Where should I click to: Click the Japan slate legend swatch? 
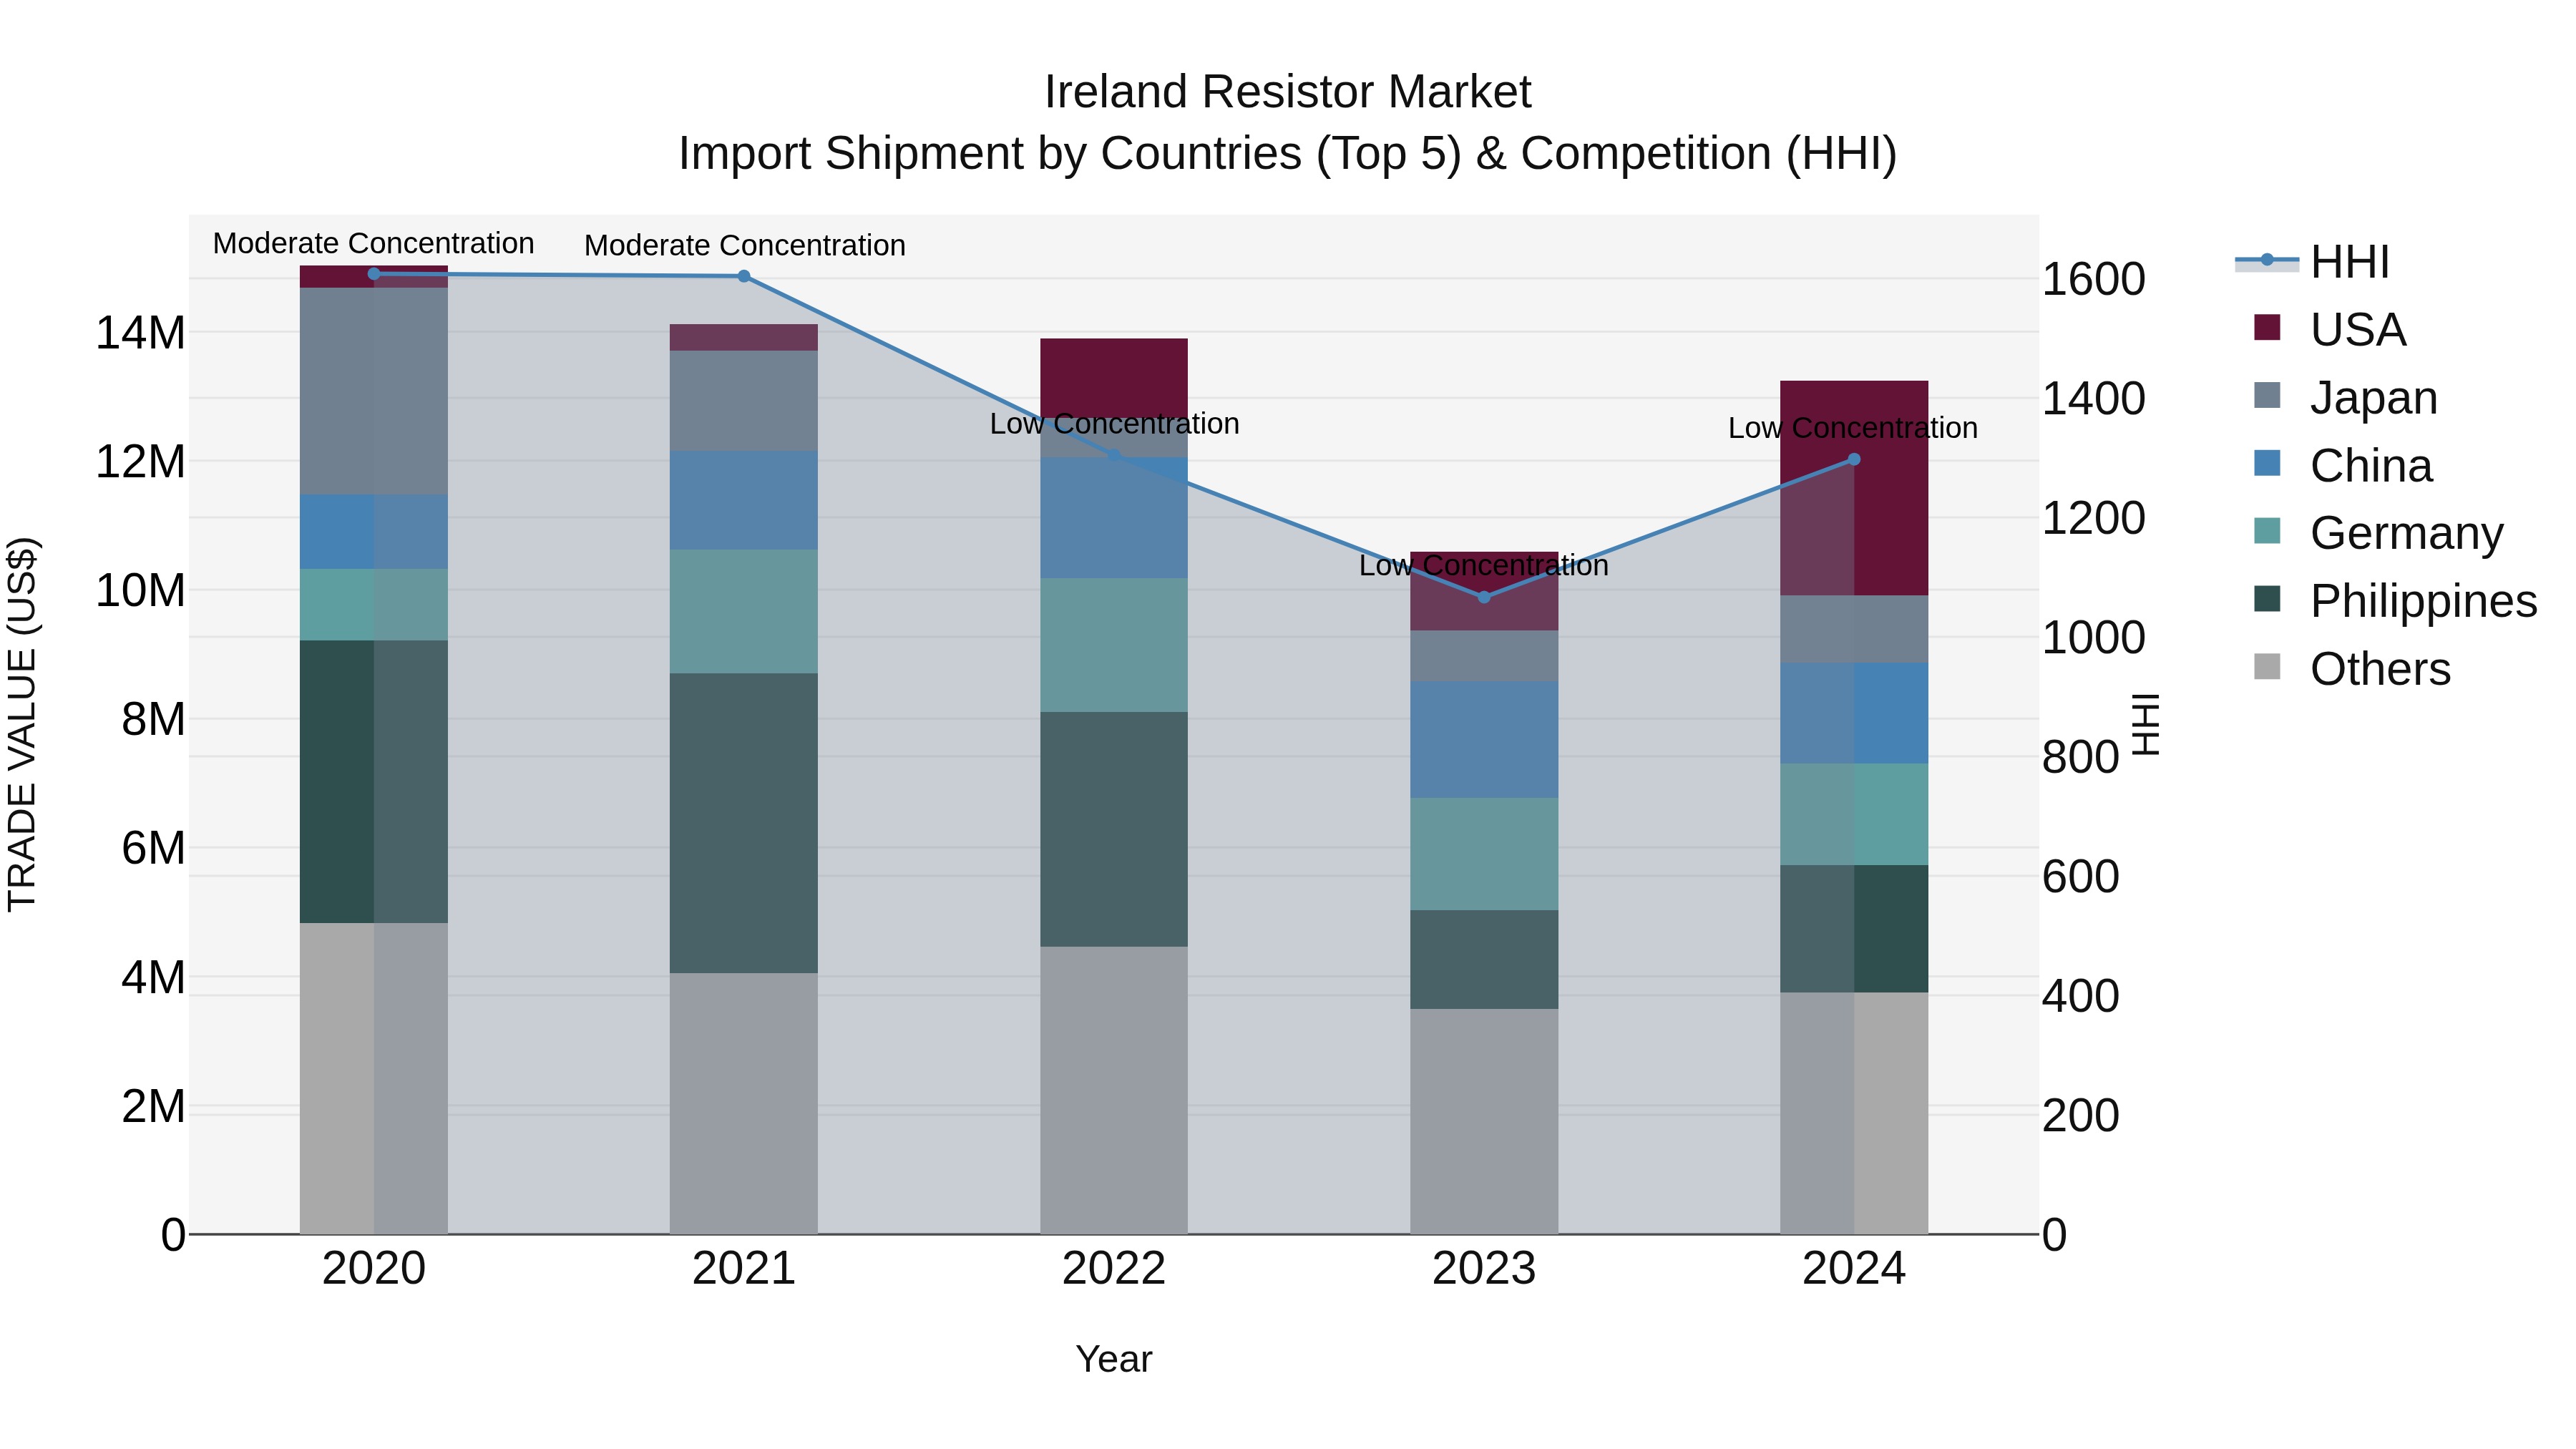2267,395
